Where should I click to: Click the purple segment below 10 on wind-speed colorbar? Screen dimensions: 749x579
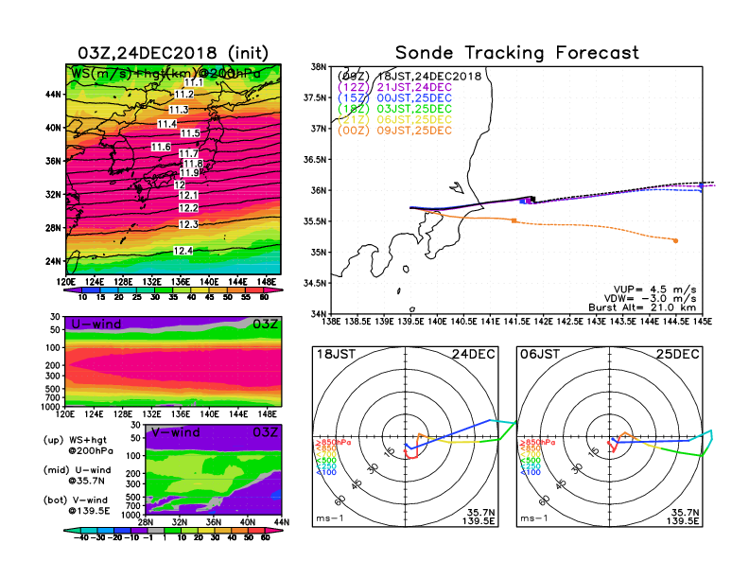[72, 290]
